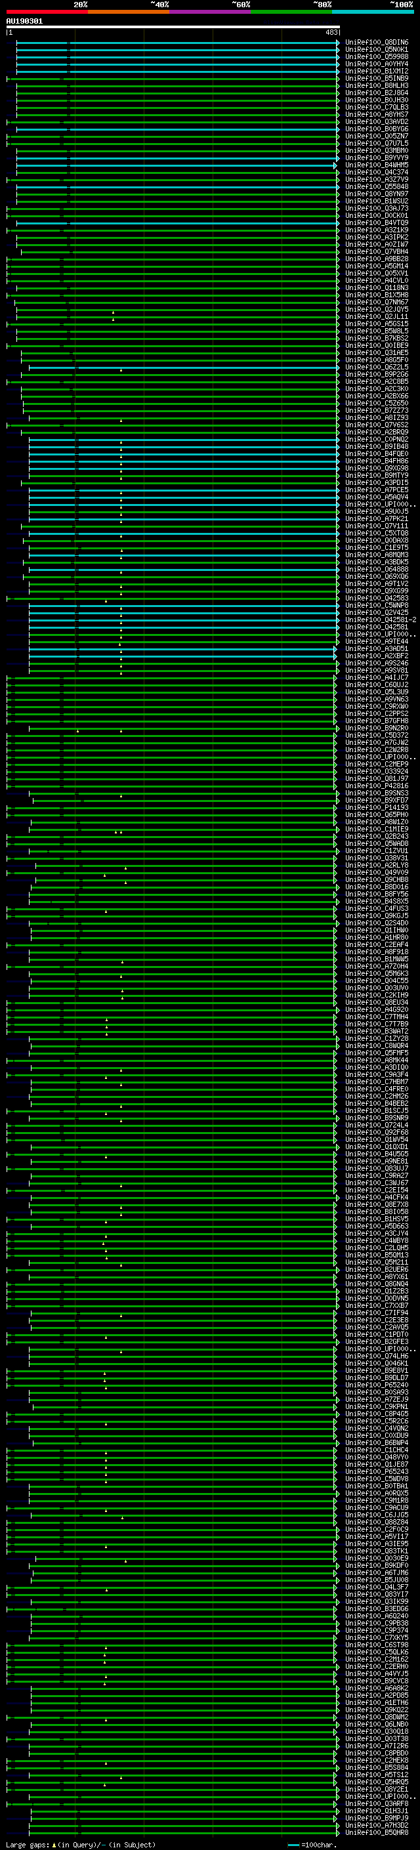
Task: Select hit label UniRef100_C7QLB3
Action: tap(377, 107)
